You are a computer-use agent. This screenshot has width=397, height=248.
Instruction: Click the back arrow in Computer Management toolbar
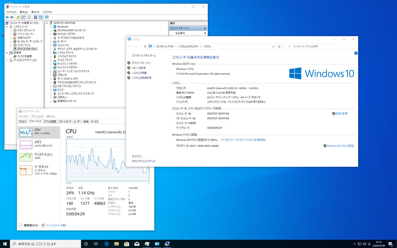coord(7,17)
